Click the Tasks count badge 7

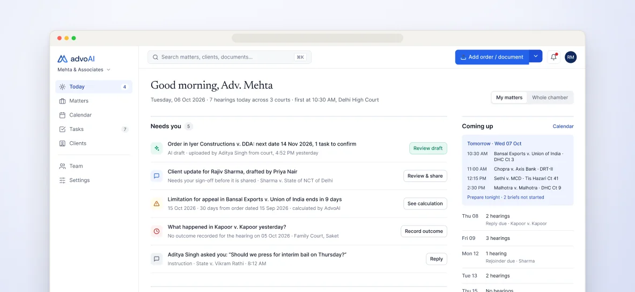tap(125, 129)
